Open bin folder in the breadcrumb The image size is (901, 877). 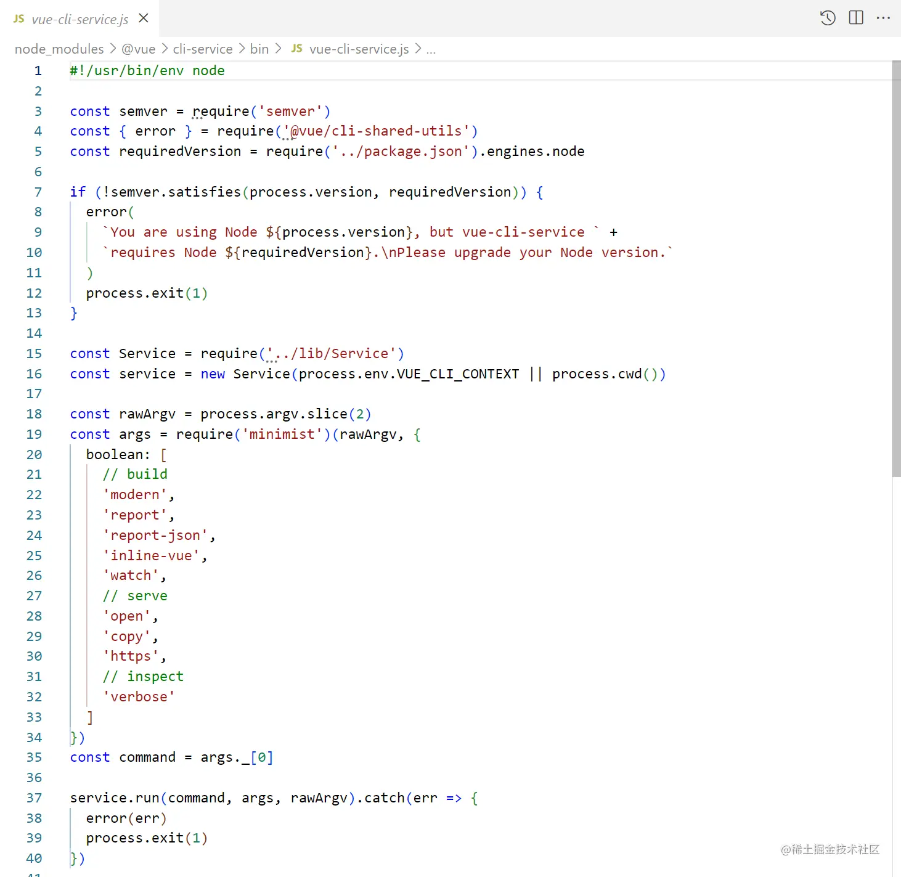[x=259, y=49]
